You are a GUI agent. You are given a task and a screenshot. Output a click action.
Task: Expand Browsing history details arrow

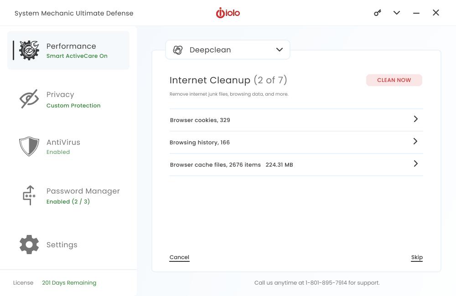(415, 141)
